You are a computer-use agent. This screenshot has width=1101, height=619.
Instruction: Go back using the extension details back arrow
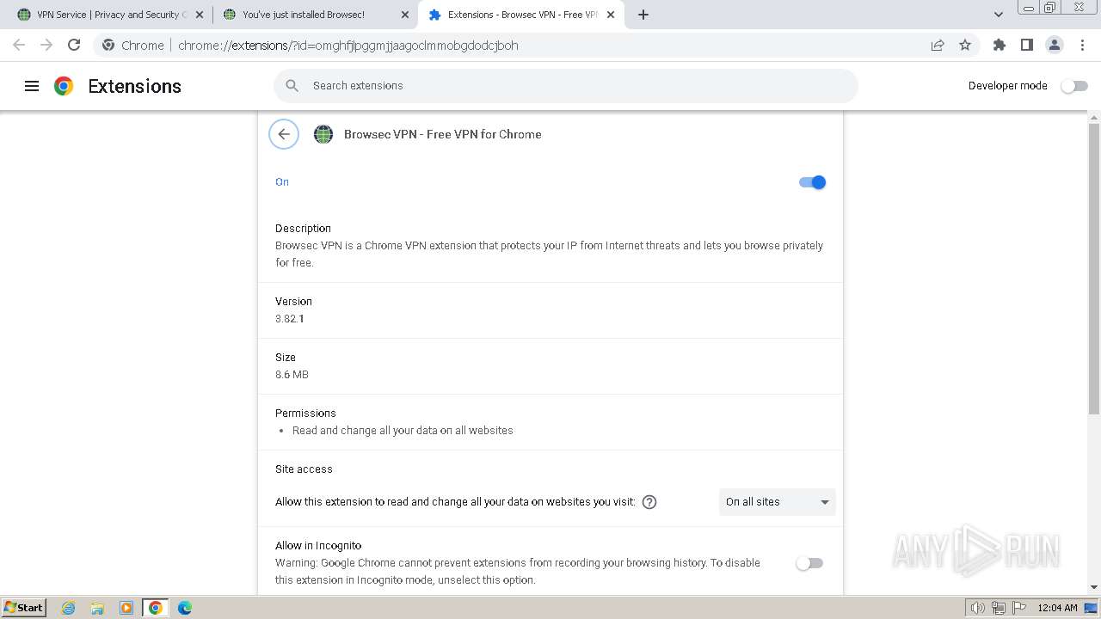click(284, 134)
